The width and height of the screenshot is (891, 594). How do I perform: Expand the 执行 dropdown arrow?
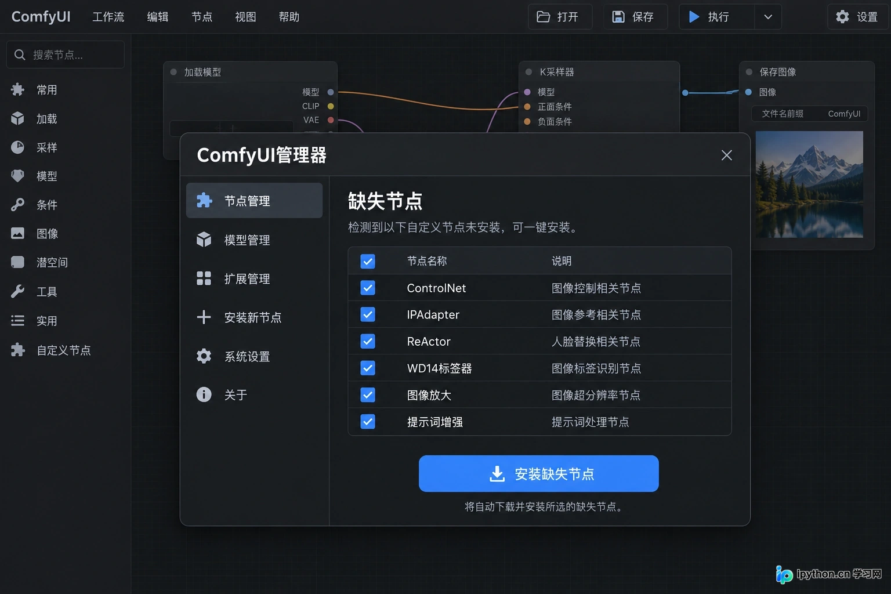click(768, 17)
